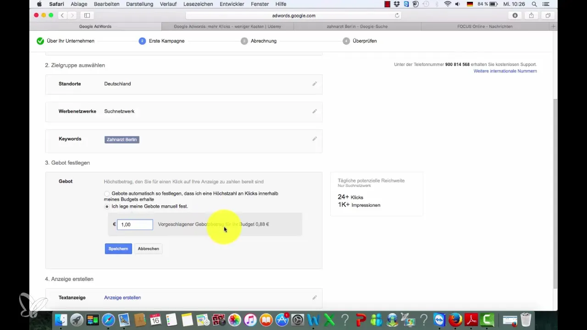Open the App Store in the Dock

[x=282, y=319]
